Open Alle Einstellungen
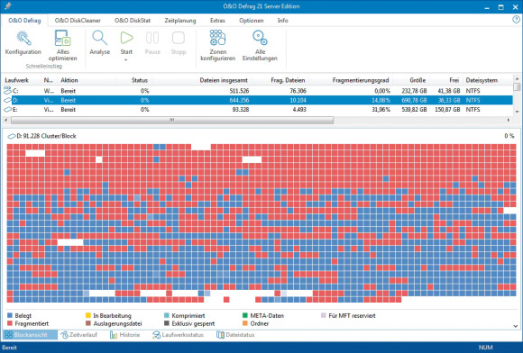 260,45
